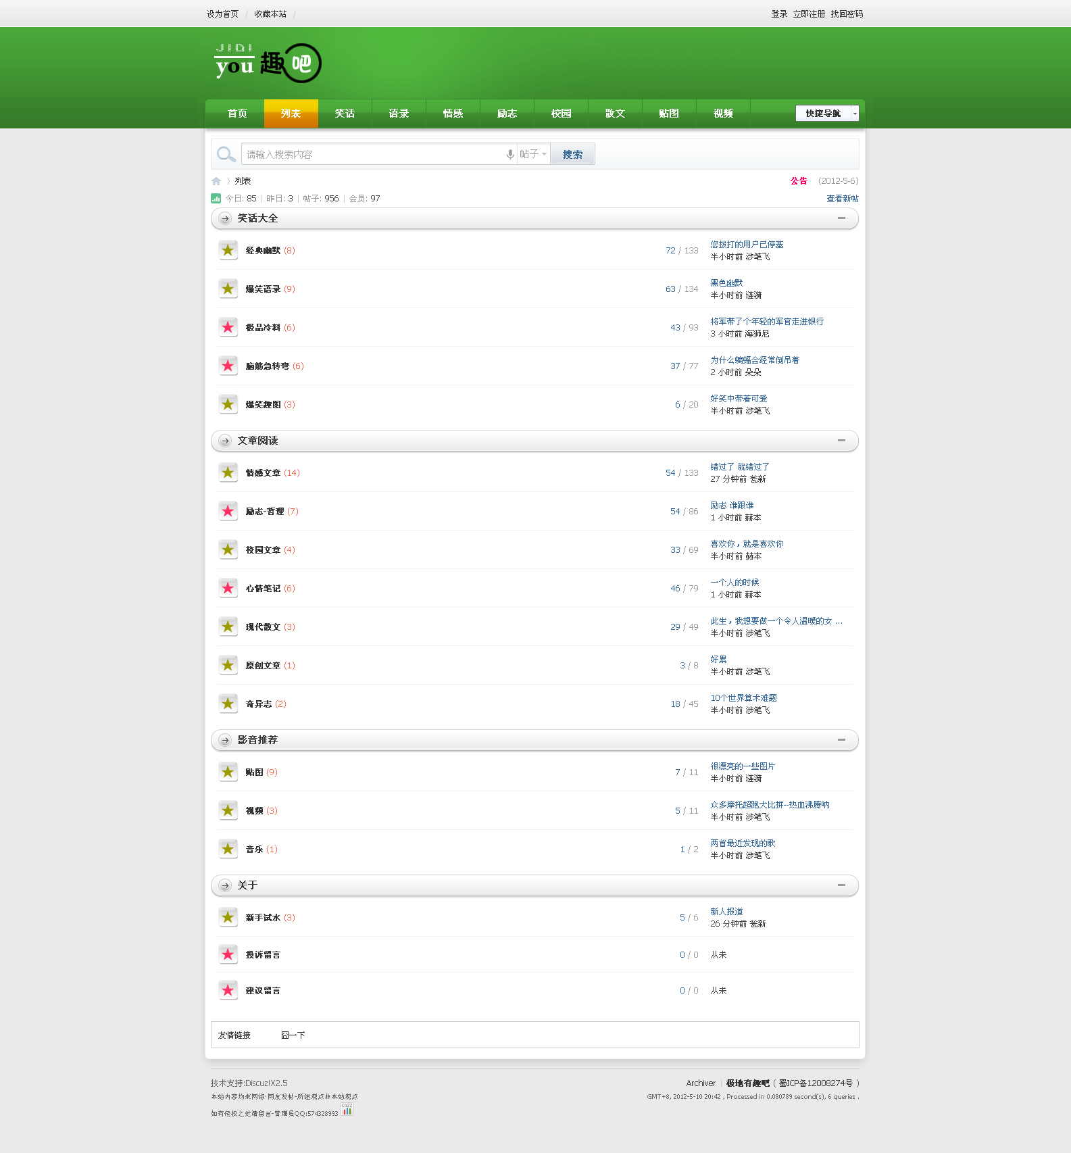This screenshot has height=1153, width=1071.
Task: Click the 极地有趣吧 footer link
Action: [x=748, y=1083]
